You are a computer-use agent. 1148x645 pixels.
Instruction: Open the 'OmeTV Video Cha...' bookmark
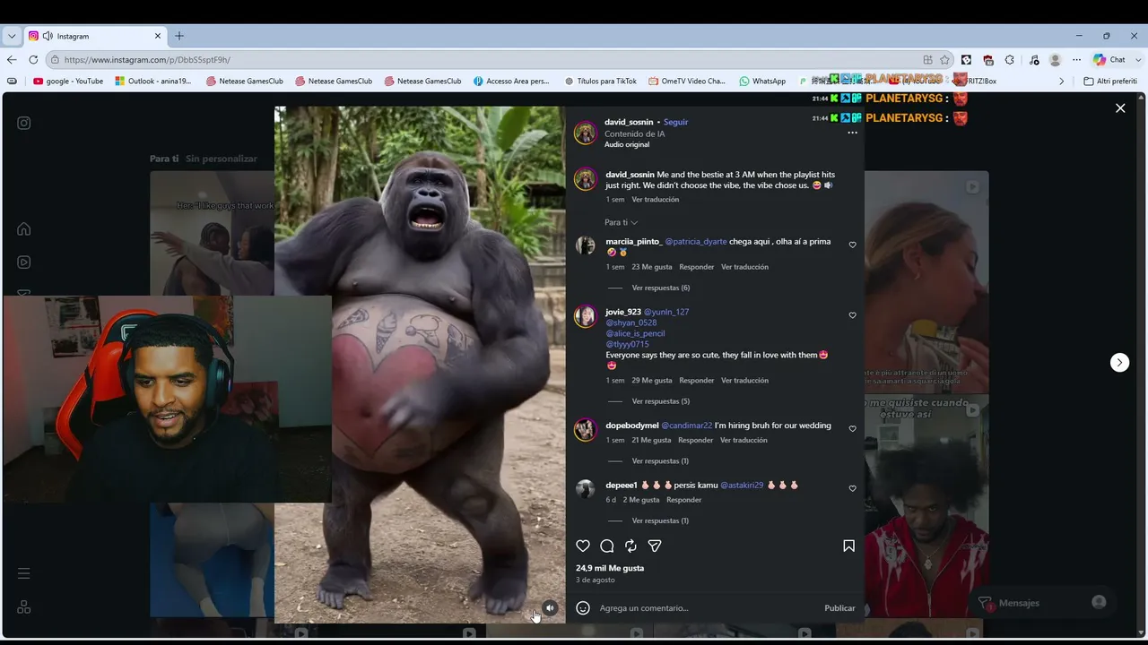pyautogui.click(x=687, y=81)
